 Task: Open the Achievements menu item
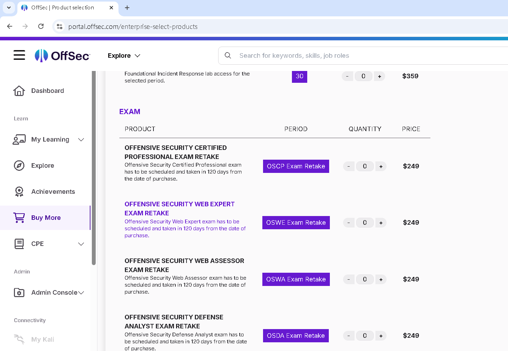(45, 192)
